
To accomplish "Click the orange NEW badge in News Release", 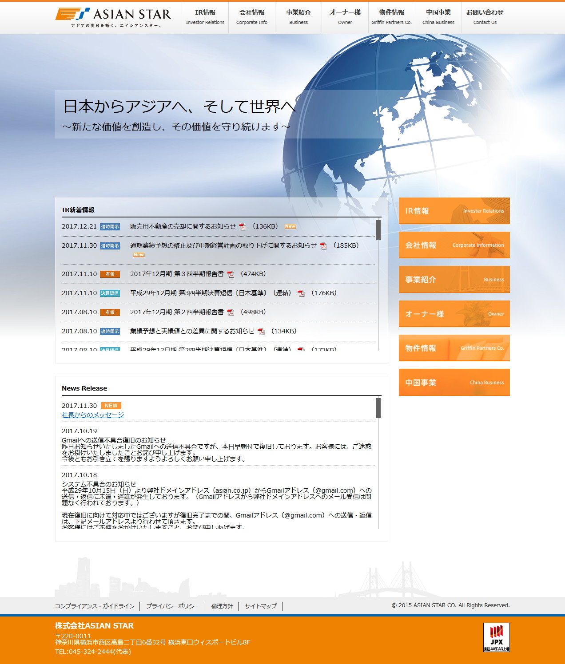I will coord(111,406).
